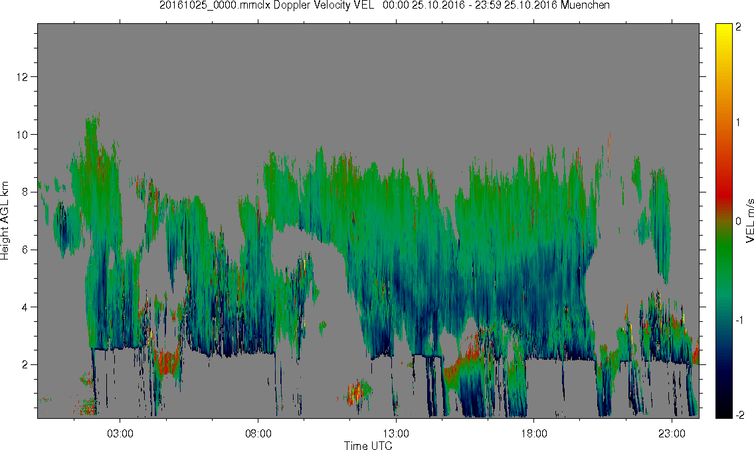Click the colorbar's bottom value -2
754x450 pixels.
(x=739, y=415)
